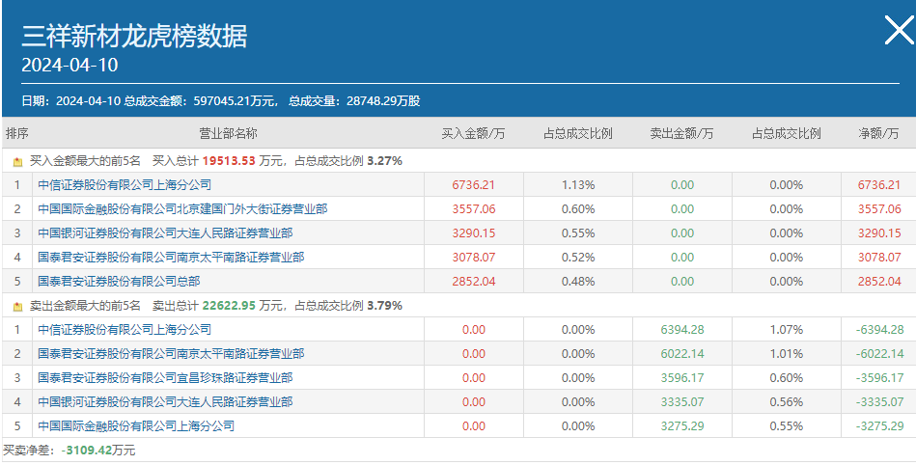Image resolution: width=916 pixels, height=465 pixels.
Task: Click the 0.56% ratio cell
Action: click(787, 402)
